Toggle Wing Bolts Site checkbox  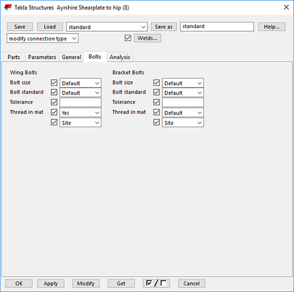54,122
